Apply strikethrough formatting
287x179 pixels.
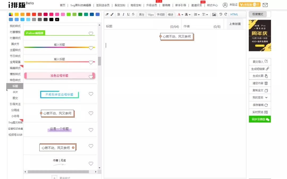(x=133, y=14)
